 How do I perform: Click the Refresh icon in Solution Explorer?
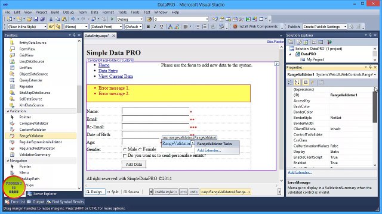pos(306,42)
